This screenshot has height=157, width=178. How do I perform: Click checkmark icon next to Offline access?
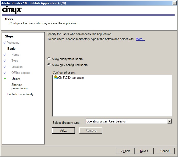click(5, 73)
